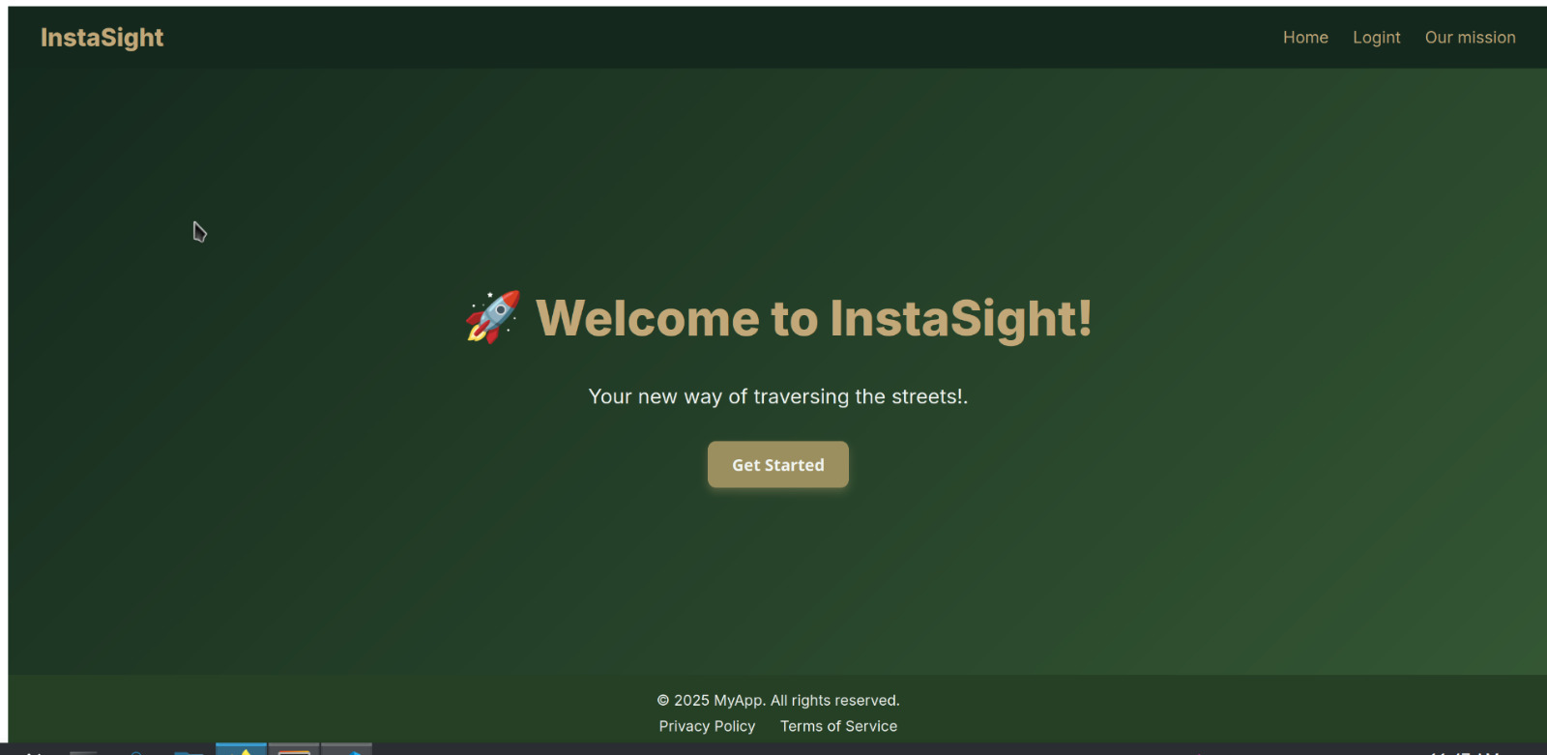The height and width of the screenshot is (755, 1547).
Task: Click the round icon left of the taskbar folder
Action: [136, 752]
